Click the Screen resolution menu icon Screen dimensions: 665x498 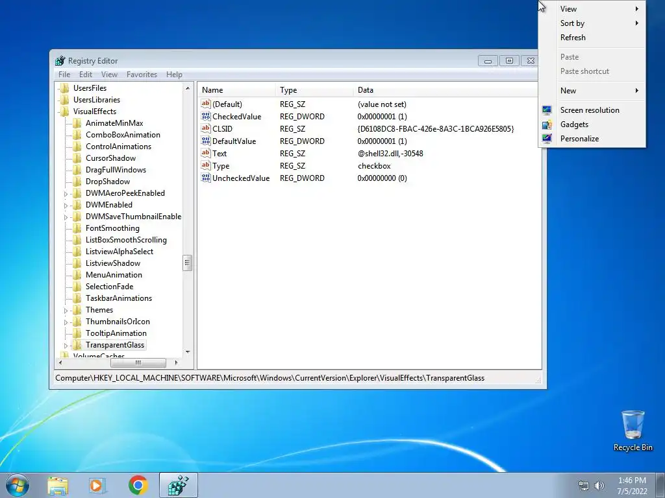[547, 110]
